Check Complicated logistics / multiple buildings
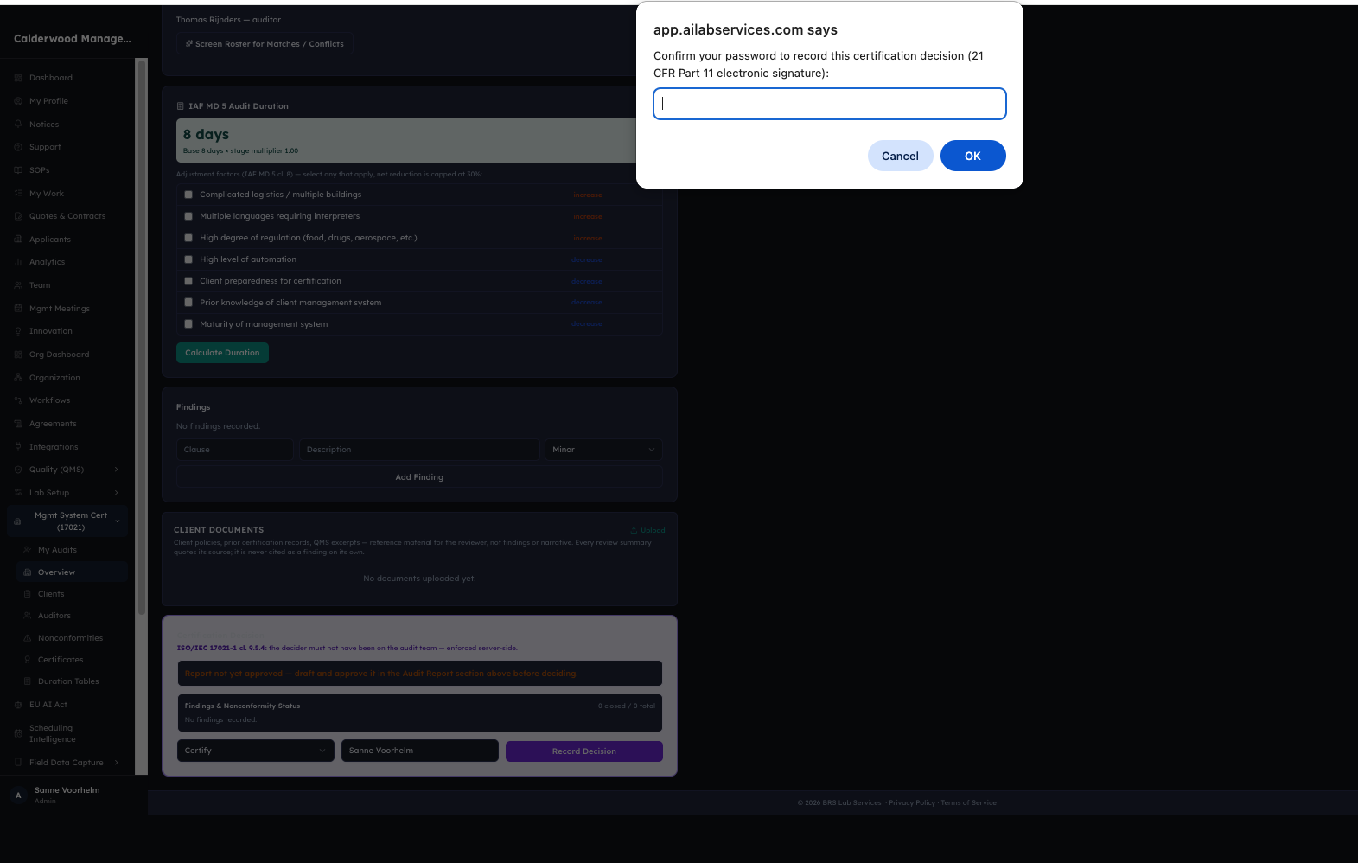The height and width of the screenshot is (863, 1358). [188, 195]
